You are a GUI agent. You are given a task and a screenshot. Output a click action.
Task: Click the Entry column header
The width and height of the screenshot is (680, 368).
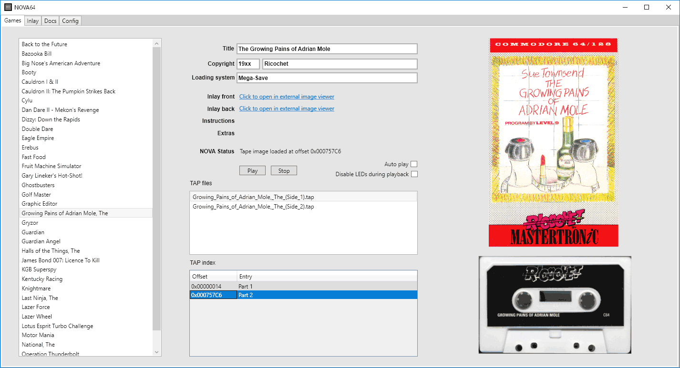[x=327, y=277]
